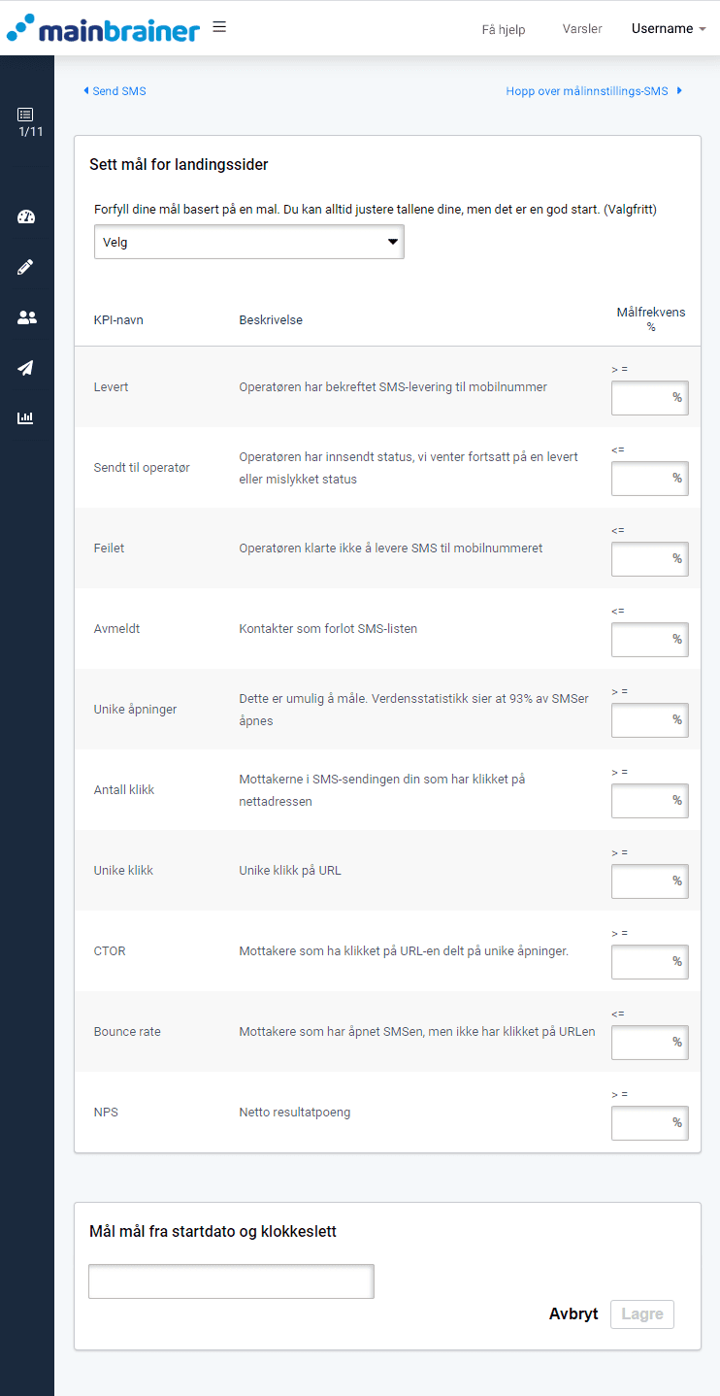Click the Levert target percentage field
The height and width of the screenshot is (1396, 720).
coord(642,398)
